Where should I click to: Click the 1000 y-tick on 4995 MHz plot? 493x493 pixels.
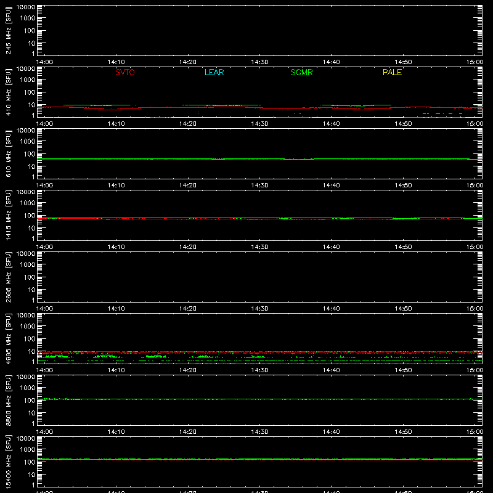(x=28, y=327)
